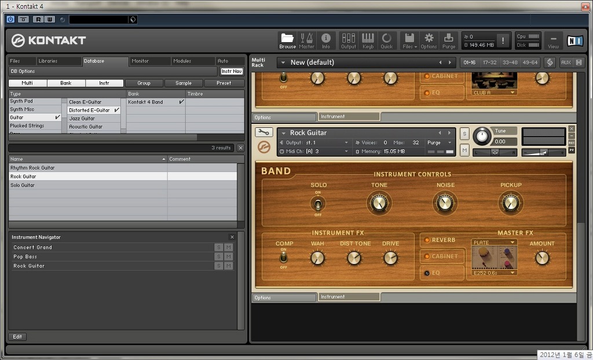Open the PLATE reverb type dropdown

point(495,243)
